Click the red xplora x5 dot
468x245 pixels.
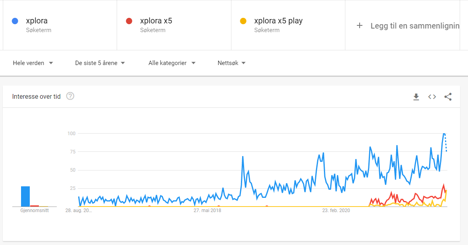pos(129,21)
